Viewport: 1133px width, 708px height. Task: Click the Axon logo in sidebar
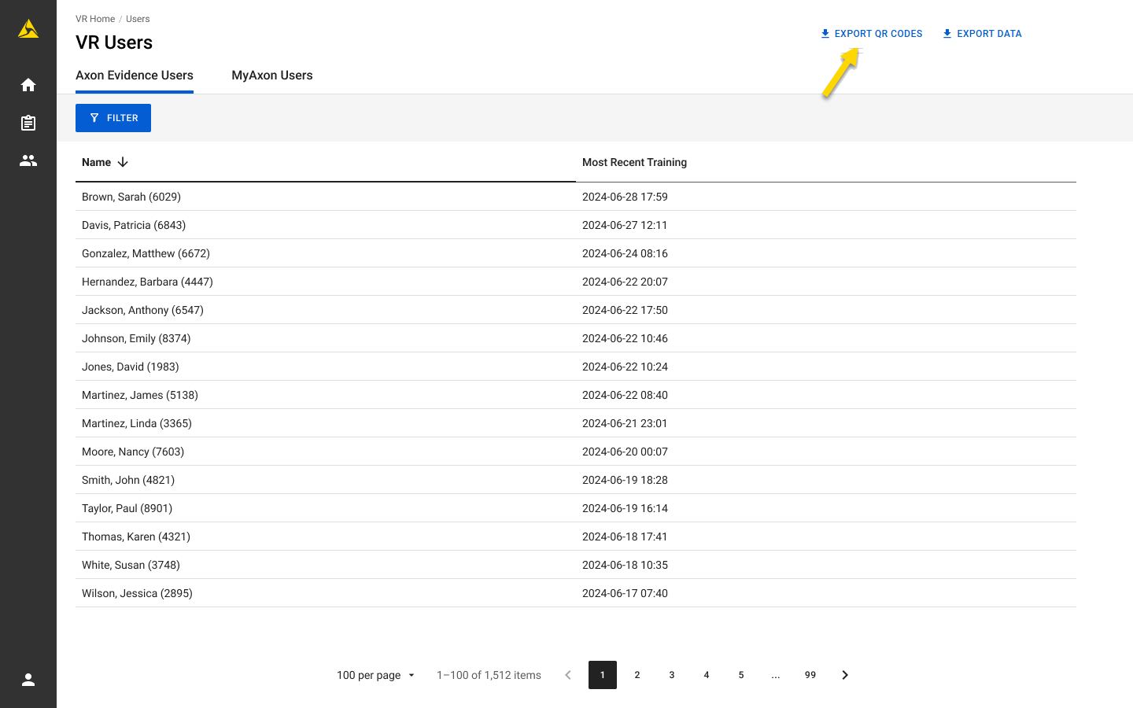click(28, 29)
